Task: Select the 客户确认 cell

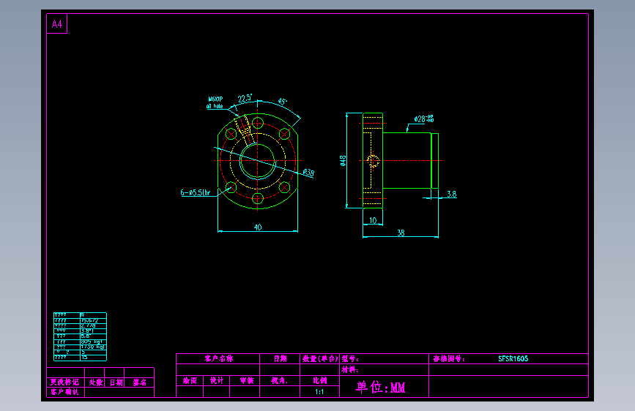Action: (64, 391)
